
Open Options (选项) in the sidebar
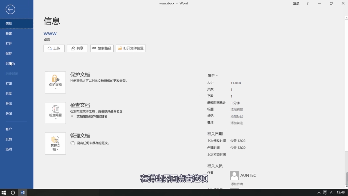(x=17, y=149)
